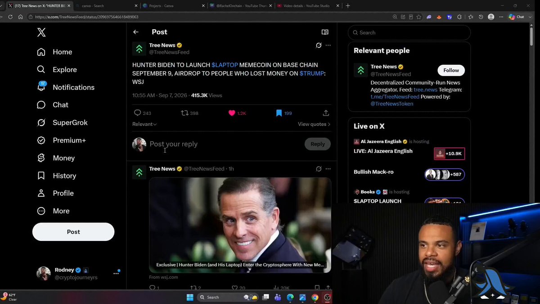Screen dimensions: 540x304
Task: Click the browser home icon
Action: pyautogui.click(x=20, y=17)
